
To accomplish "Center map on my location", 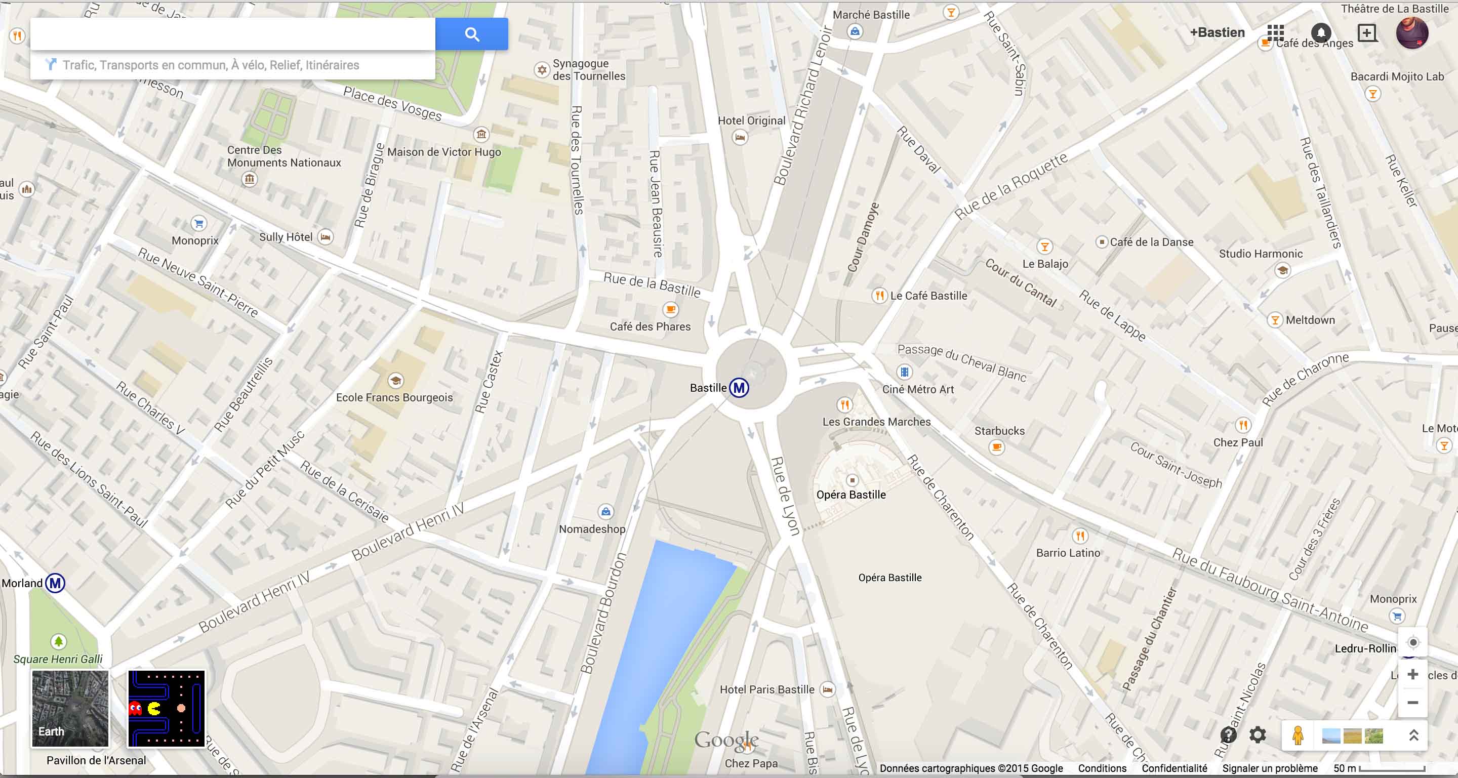I will (x=1413, y=642).
